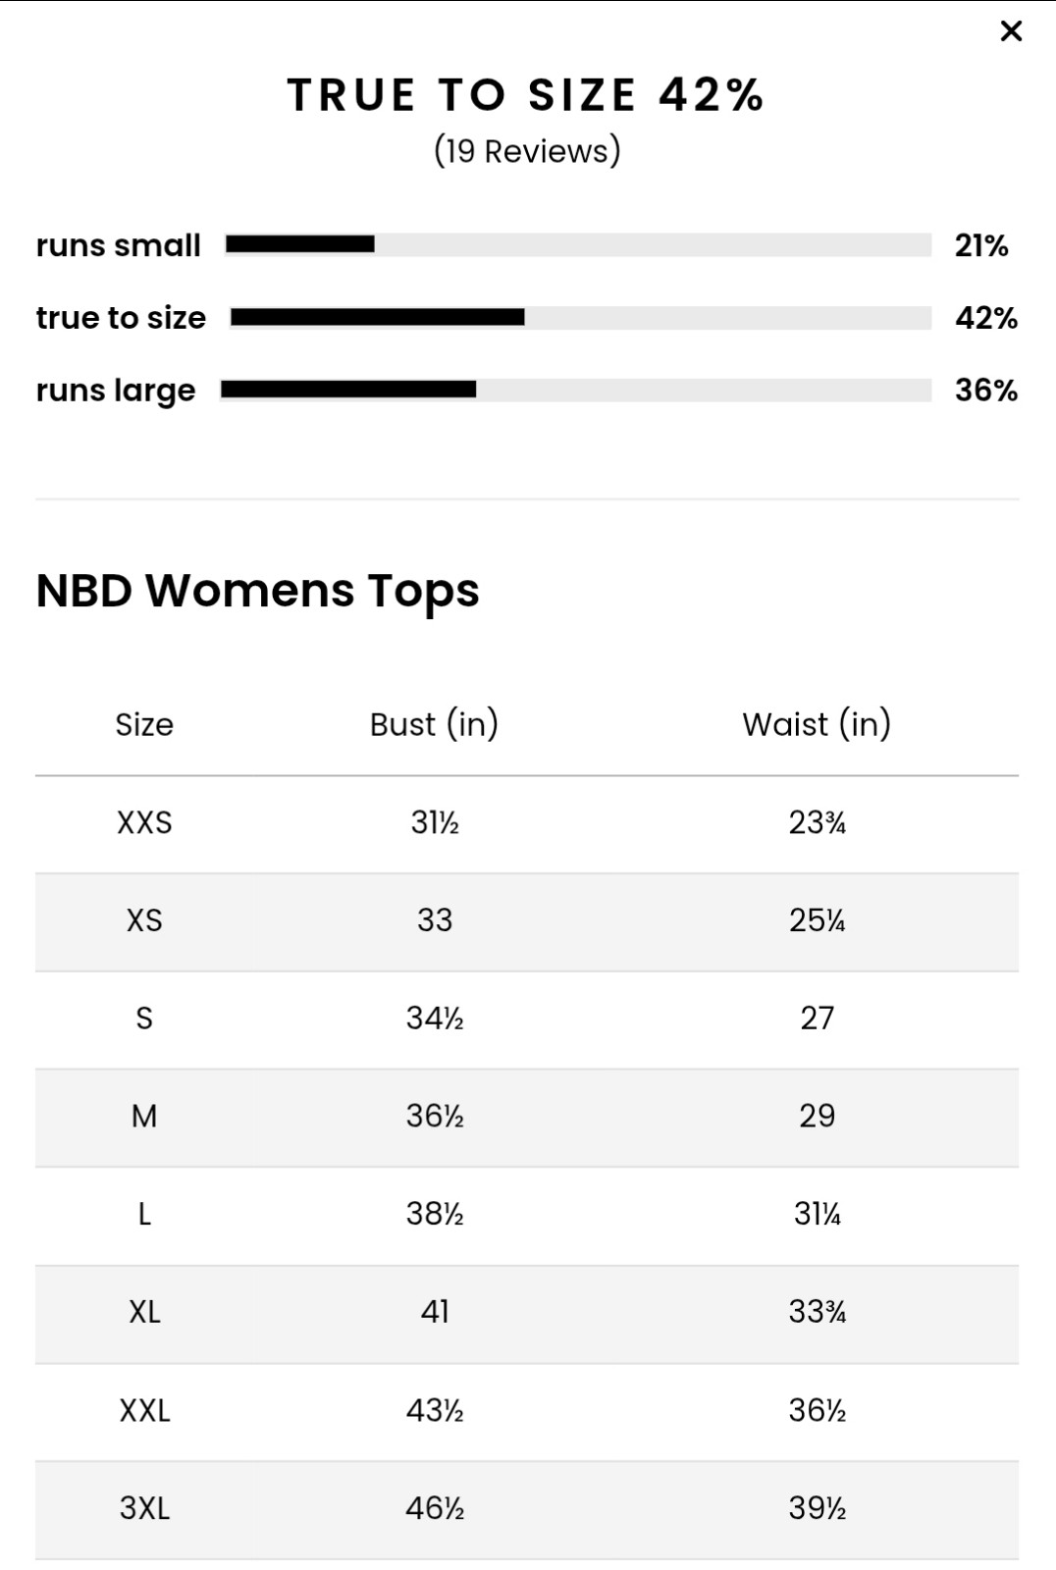Select the L size row
This screenshot has width=1056, height=1570.
coord(527,1217)
